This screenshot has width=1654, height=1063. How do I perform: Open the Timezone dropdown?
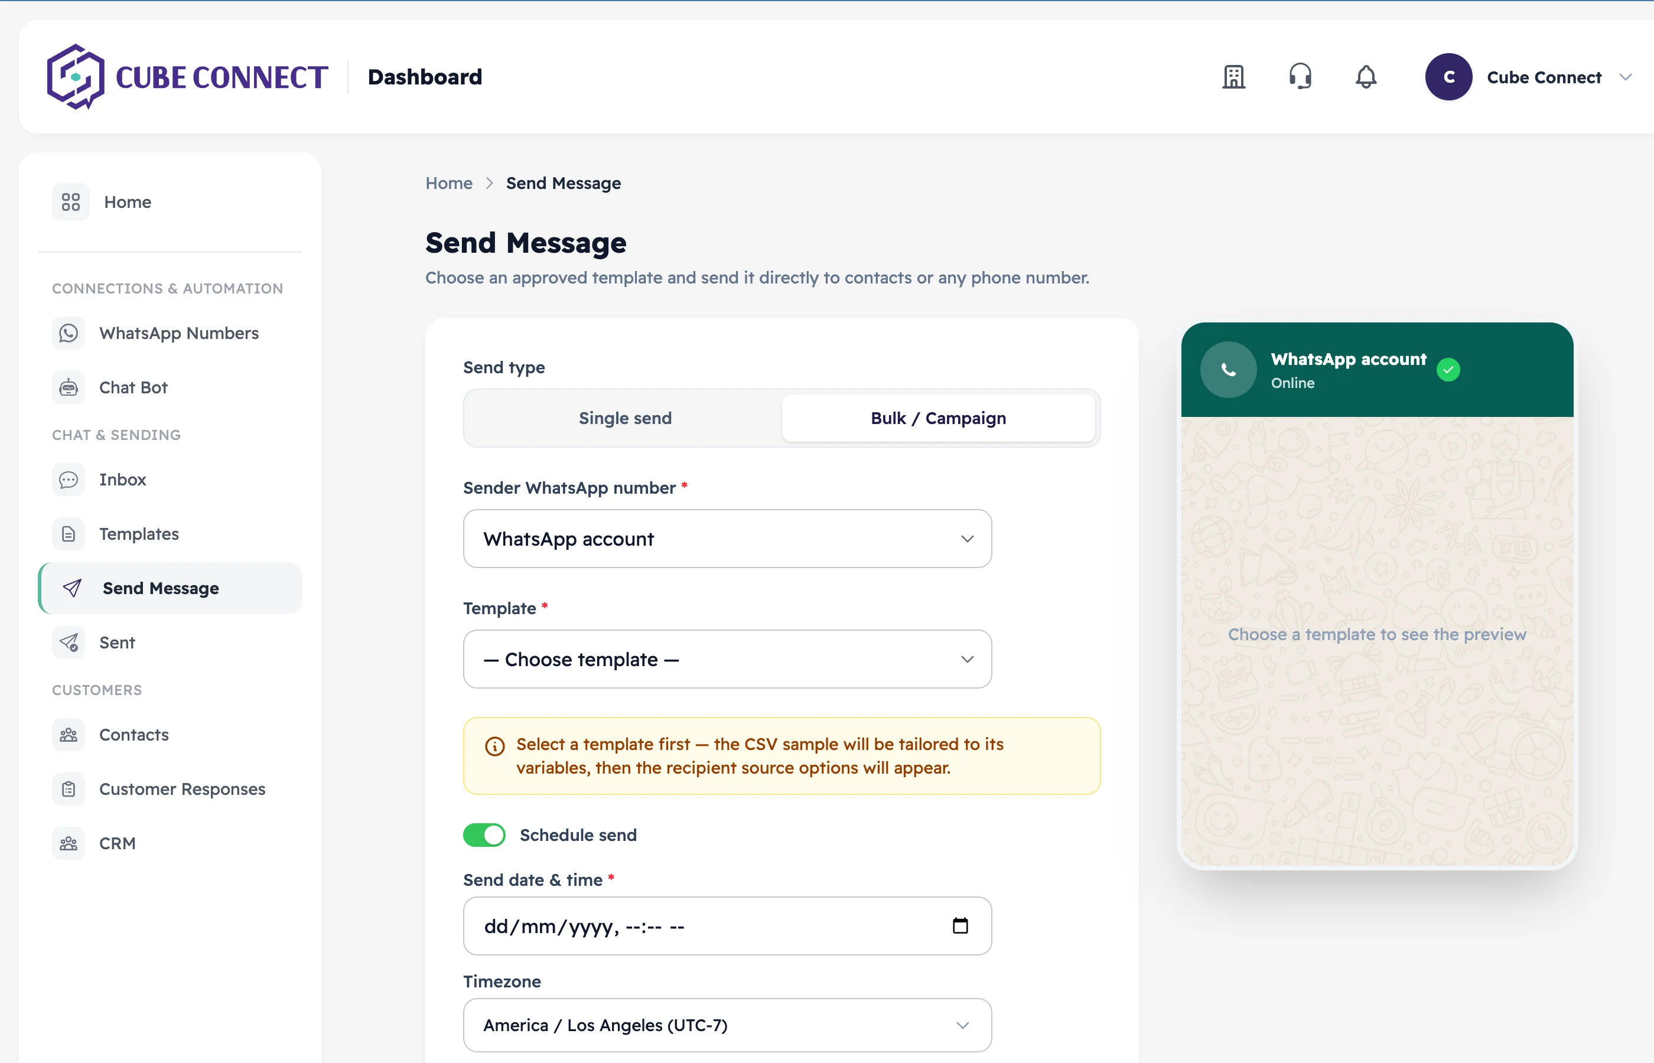728,1026
